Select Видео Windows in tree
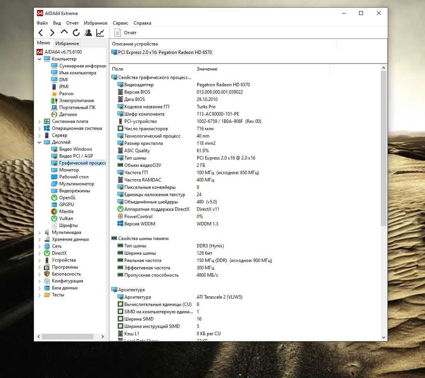 (x=72, y=149)
